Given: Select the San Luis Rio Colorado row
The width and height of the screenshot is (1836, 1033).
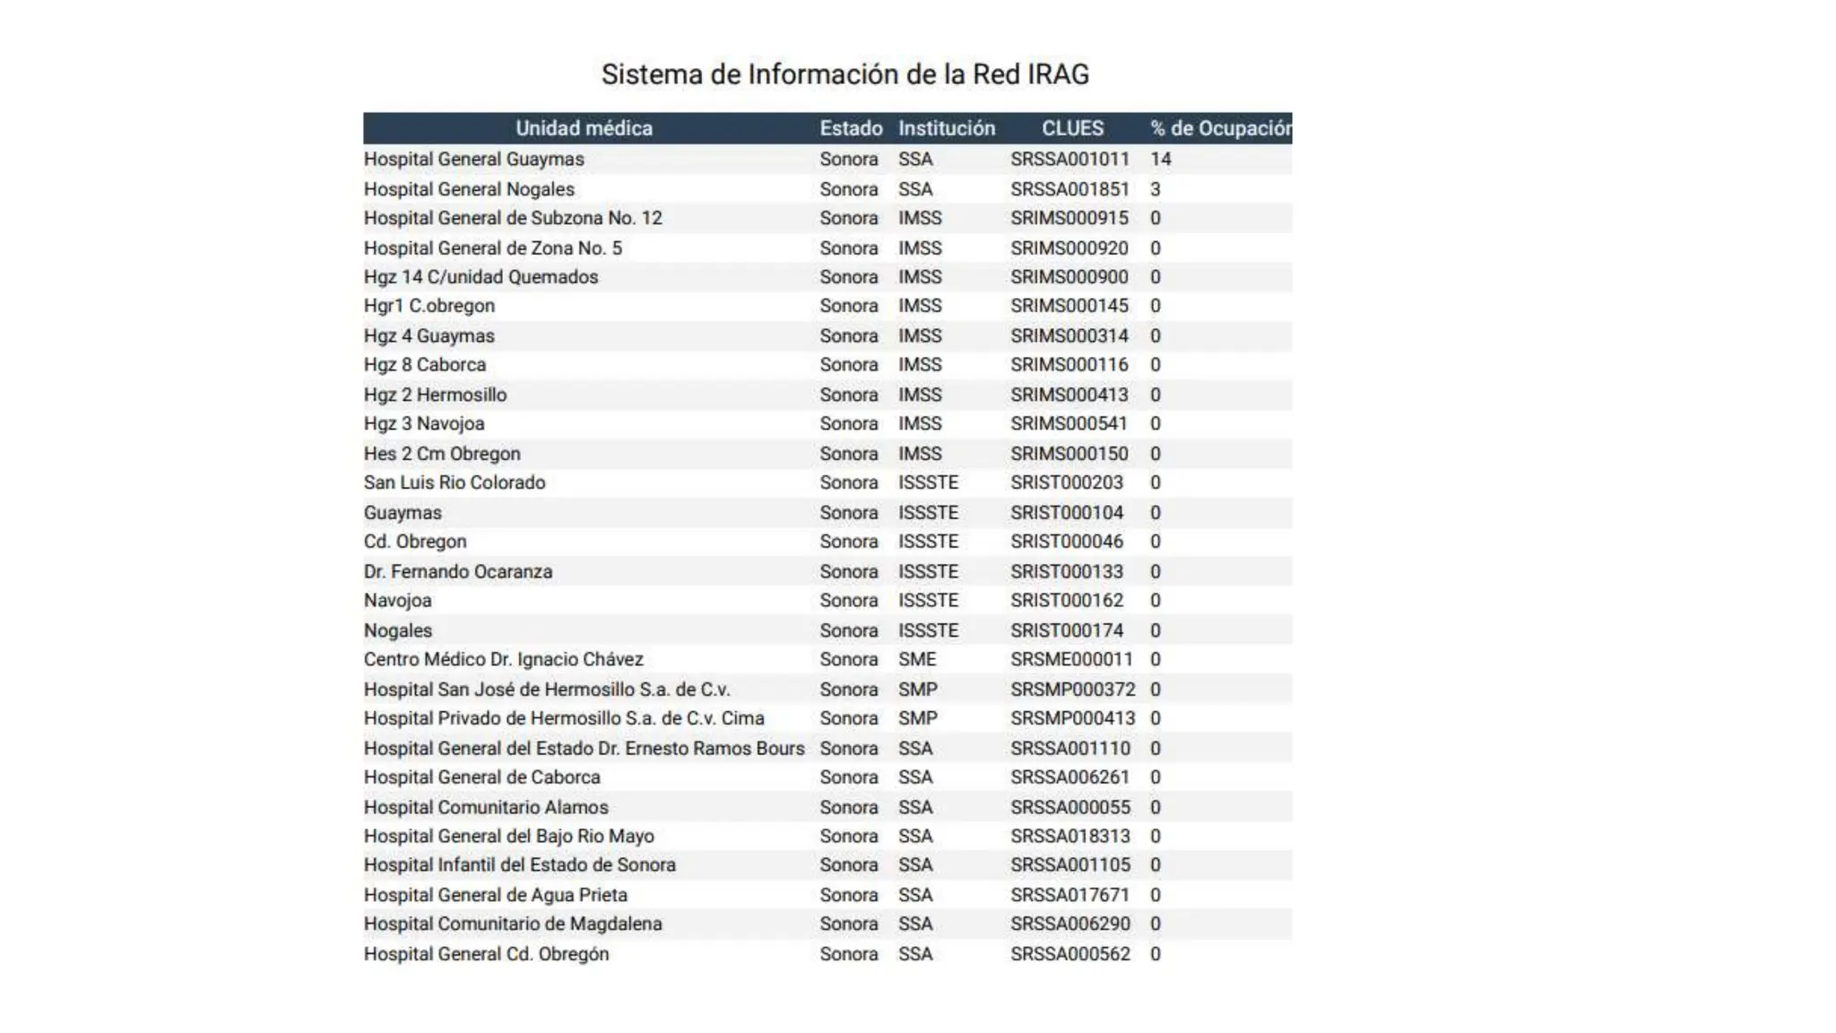Looking at the screenshot, I should point(455,482).
